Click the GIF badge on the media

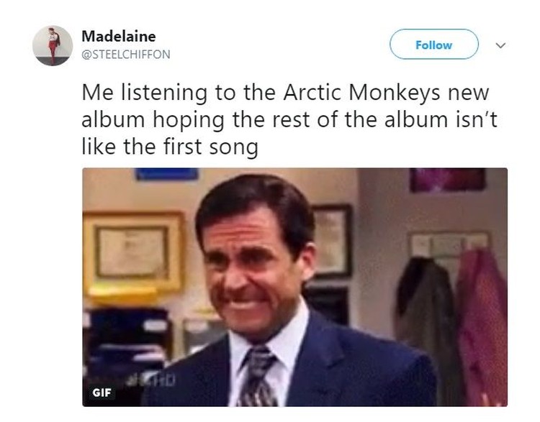coord(102,393)
